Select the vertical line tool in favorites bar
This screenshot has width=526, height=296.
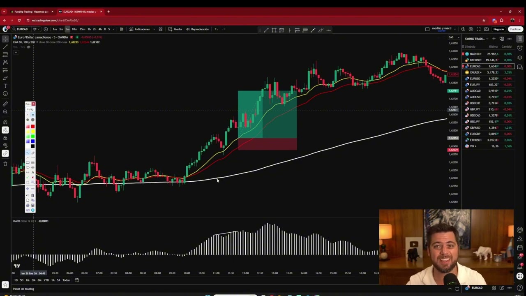coord(290,30)
